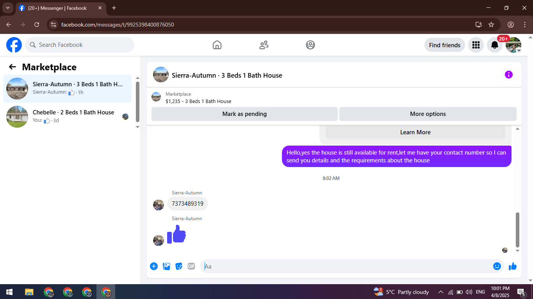Open Chrome profile icon
Viewport: 533px width, 299px height.
511,25
